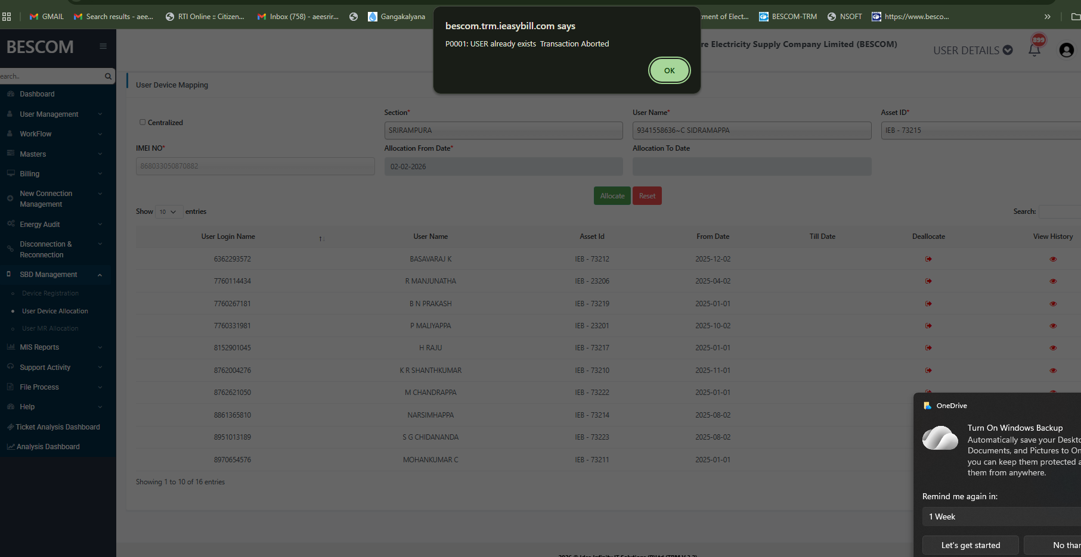1081x557 pixels.
Task: Open the Inbox (758) bookmark
Action: point(298,17)
